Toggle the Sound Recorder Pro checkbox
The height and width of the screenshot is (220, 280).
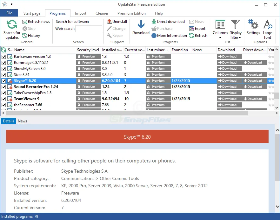pos(3,87)
